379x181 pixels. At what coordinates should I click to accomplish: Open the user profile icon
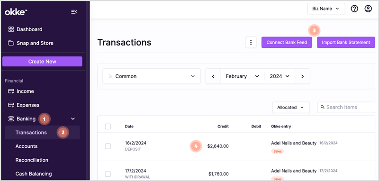tap(368, 9)
